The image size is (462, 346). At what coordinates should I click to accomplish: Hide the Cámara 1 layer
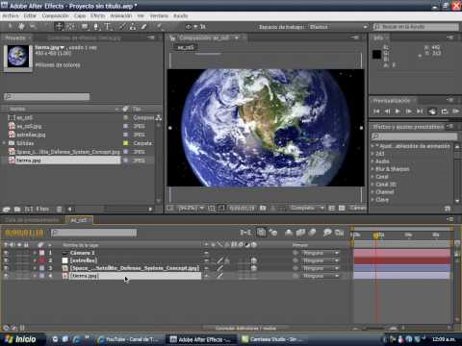point(6,253)
